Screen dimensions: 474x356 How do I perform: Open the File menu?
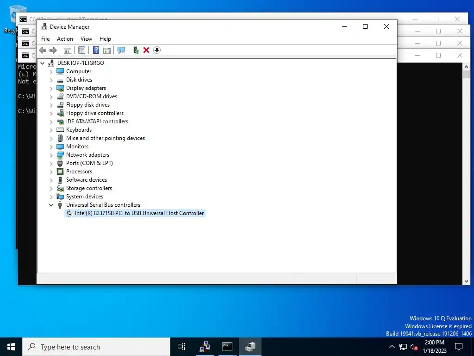(45, 39)
